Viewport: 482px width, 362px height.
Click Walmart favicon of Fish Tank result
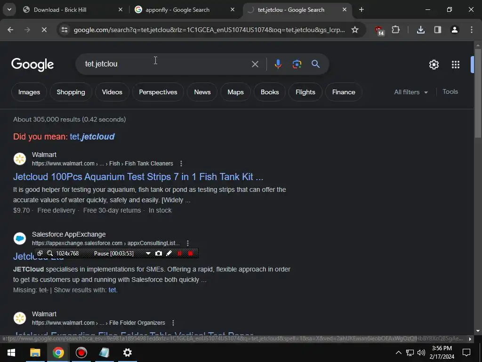[20, 159]
